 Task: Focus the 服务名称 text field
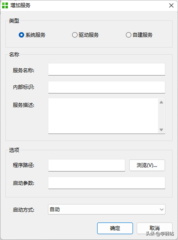(107, 69)
